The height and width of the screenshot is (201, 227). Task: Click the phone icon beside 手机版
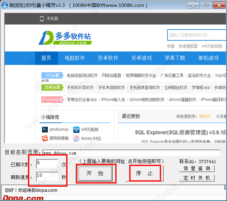(42, 19)
